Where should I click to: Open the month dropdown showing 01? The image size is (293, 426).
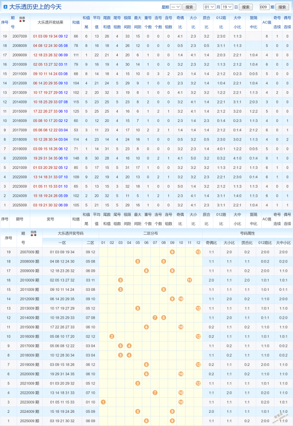coord(209,7)
